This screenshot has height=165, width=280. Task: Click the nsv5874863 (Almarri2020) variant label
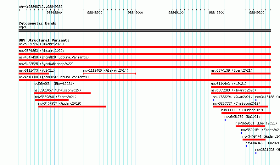(42, 51)
